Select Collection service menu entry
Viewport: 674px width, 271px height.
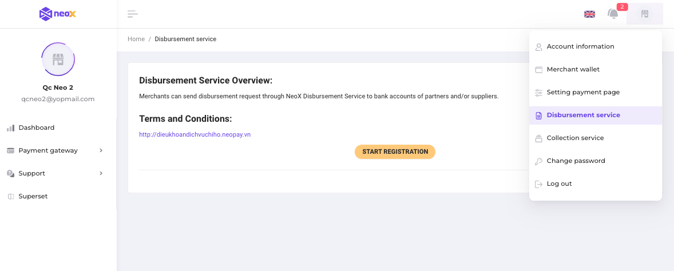click(575, 138)
